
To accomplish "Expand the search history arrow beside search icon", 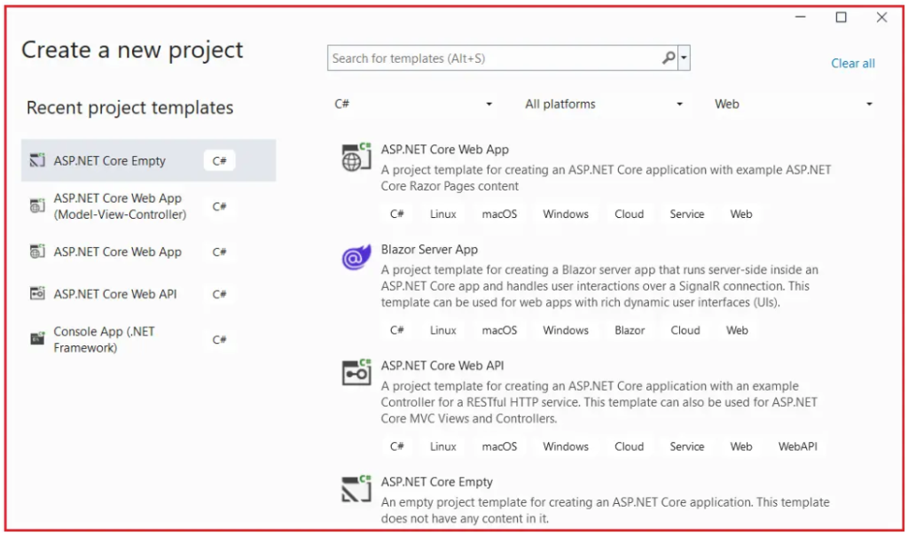I will pyautogui.click(x=684, y=58).
